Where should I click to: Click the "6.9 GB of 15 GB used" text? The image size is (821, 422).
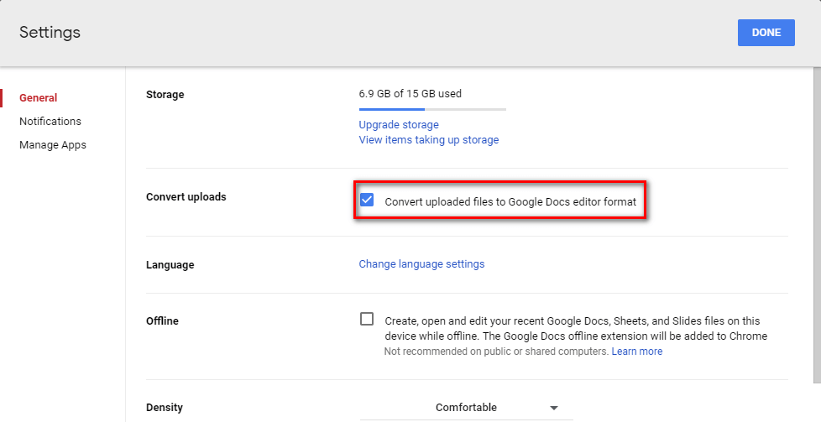410,94
